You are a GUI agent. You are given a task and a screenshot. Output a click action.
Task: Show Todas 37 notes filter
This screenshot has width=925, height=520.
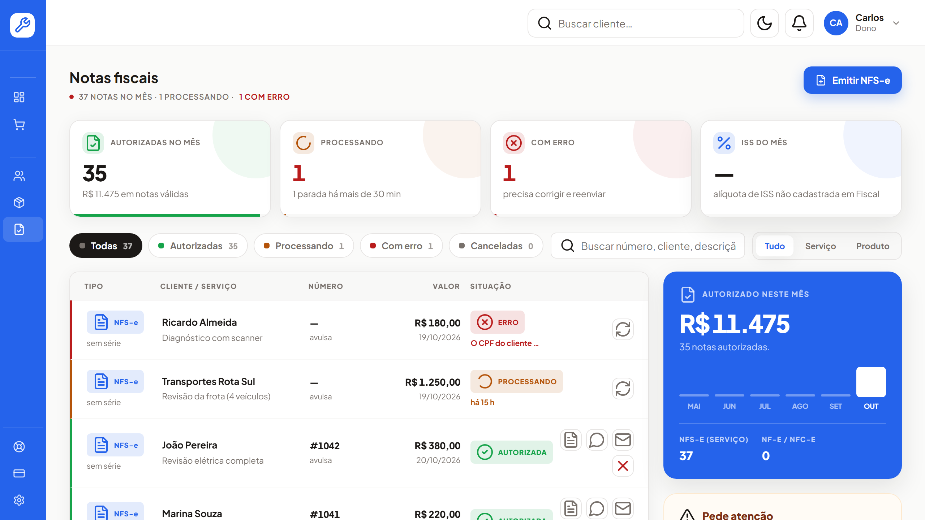click(106, 246)
